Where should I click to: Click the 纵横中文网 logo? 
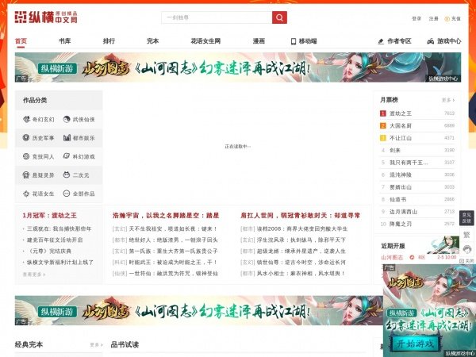tap(46, 17)
